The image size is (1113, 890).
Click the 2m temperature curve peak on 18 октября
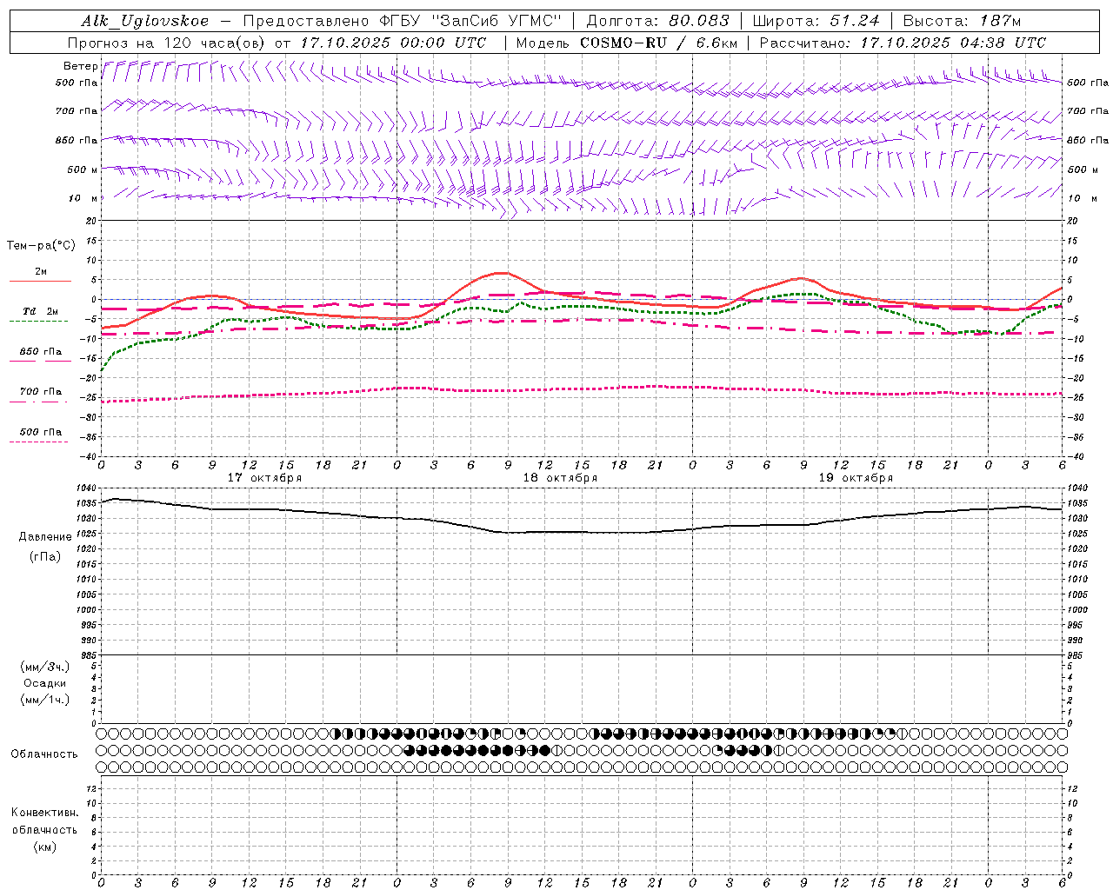click(501, 273)
